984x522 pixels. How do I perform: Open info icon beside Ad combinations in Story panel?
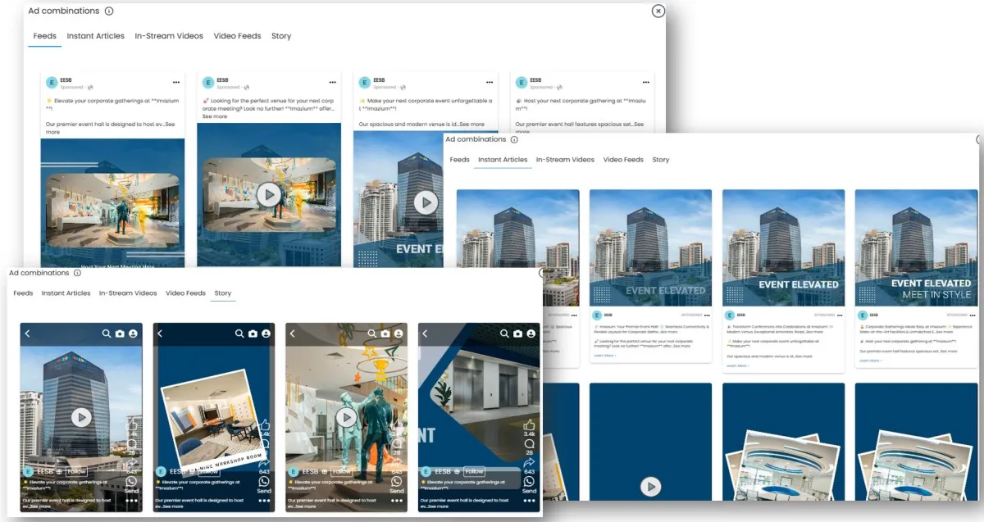coord(77,273)
